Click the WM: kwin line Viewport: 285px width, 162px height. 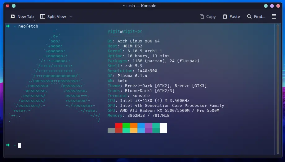click(118, 81)
